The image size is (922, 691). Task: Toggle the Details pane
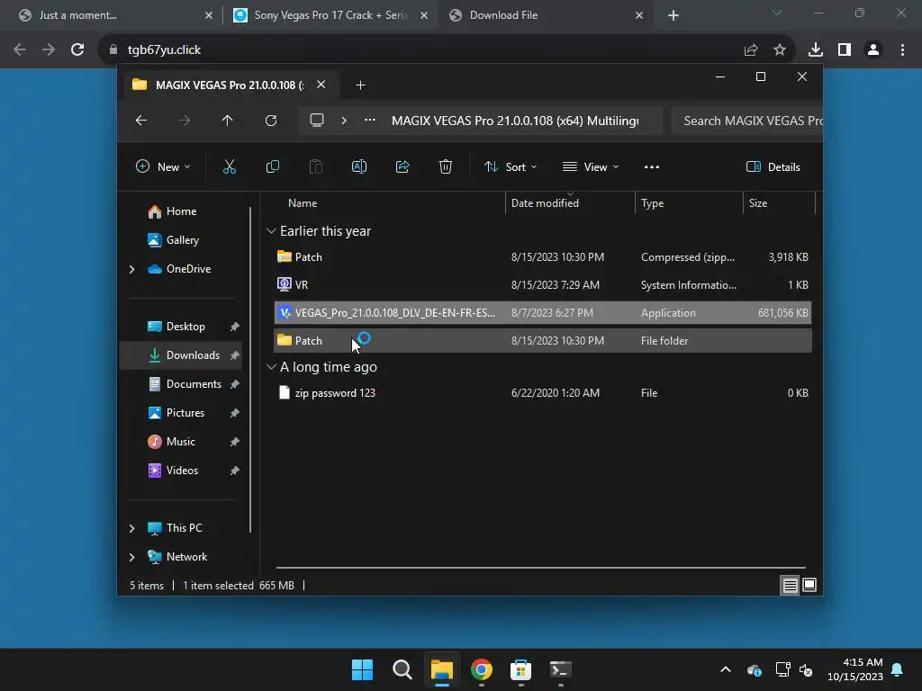773,166
